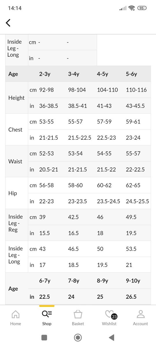Screen dimensions: 156x347
Task: Tap the 5-6y age column header
Action: click(x=131, y=74)
